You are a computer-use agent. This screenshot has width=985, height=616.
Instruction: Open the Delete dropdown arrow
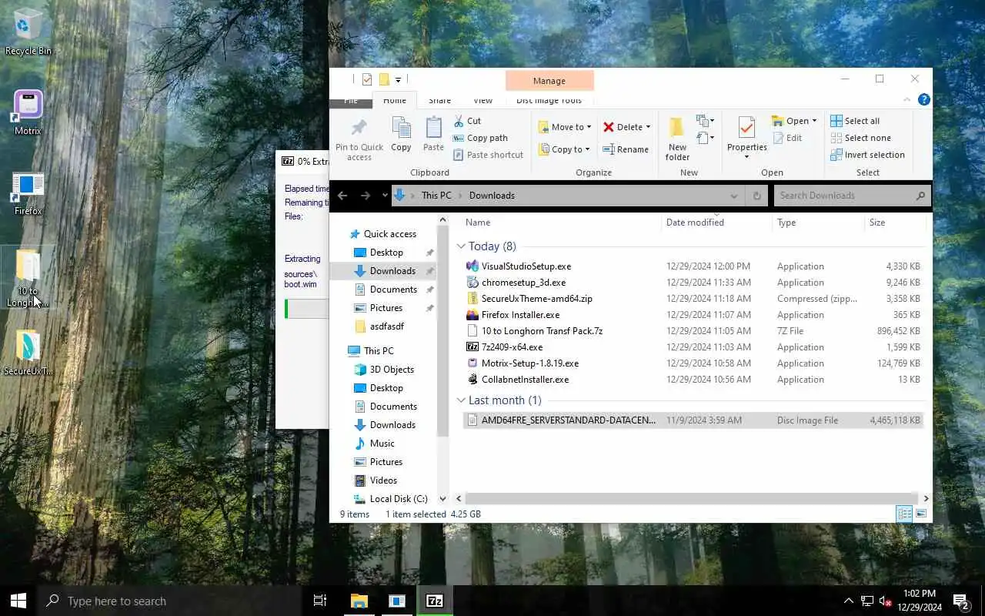[x=648, y=127]
